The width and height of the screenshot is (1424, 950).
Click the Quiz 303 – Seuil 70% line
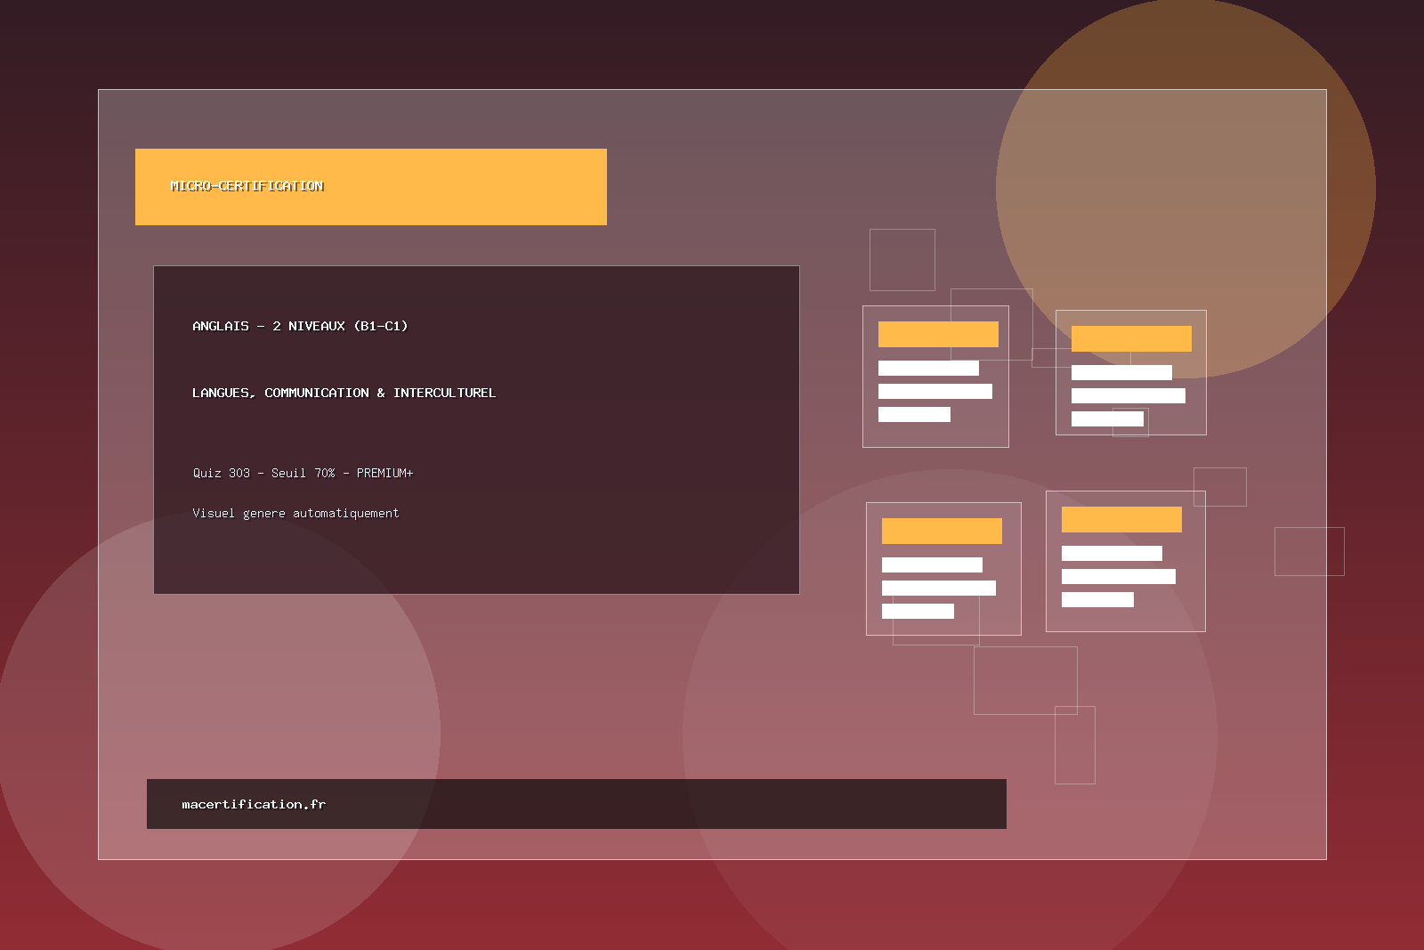tap(303, 473)
